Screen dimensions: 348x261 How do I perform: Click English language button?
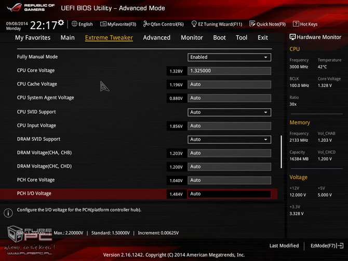pos(86,24)
